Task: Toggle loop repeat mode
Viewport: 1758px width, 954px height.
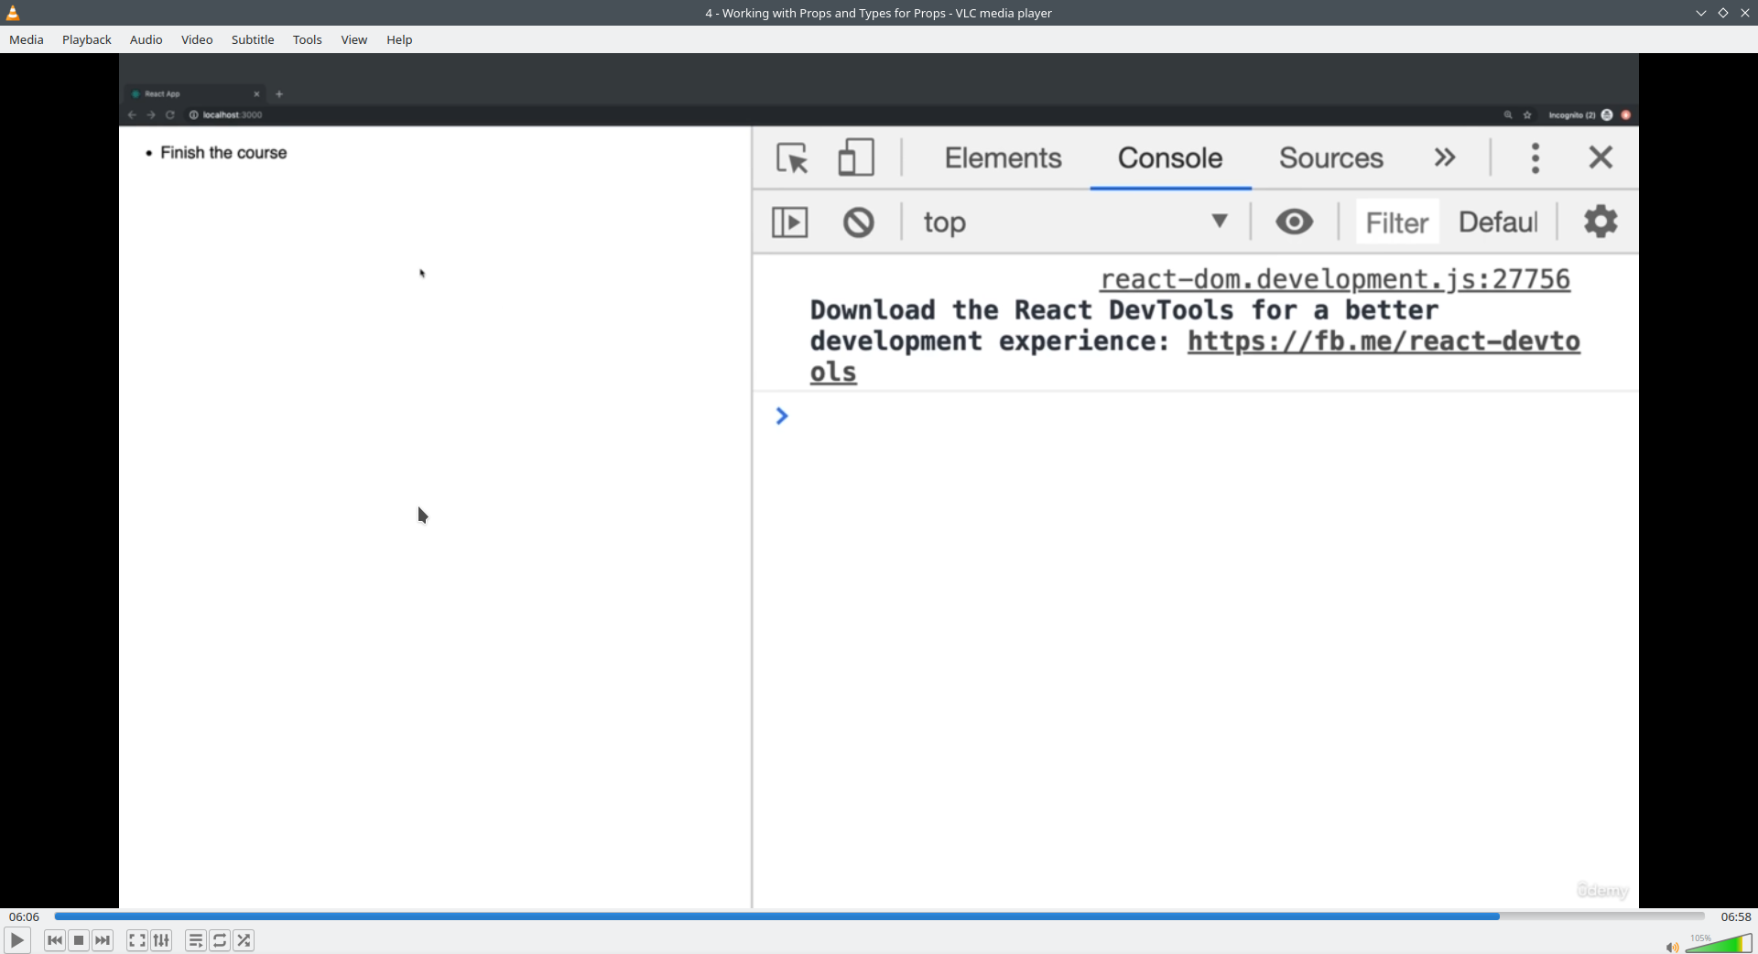Action: point(220,940)
